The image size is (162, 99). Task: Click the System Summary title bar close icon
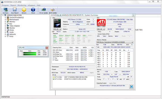tap(133, 15)
